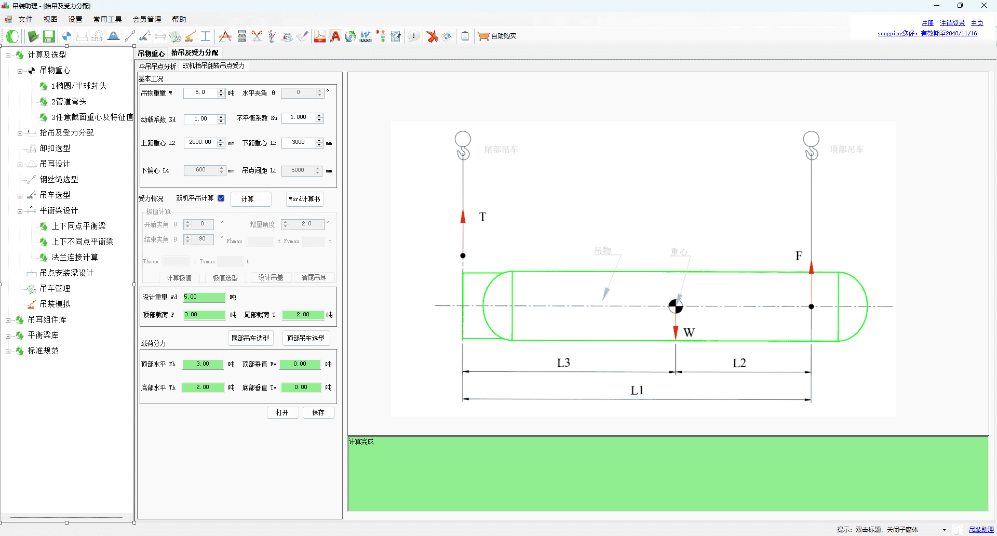Open the 常用工具 menu

107,19
